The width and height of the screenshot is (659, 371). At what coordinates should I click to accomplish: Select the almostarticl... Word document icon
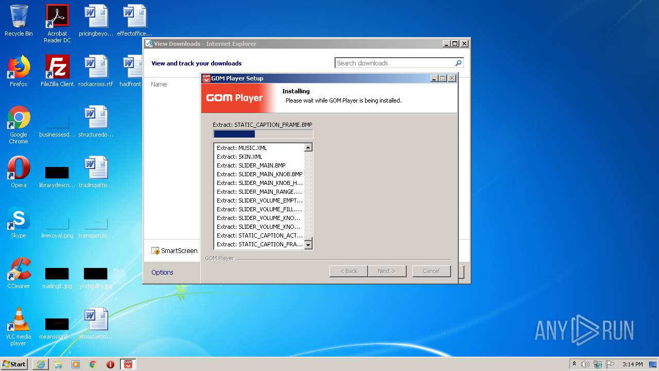[x=96, y=324]
